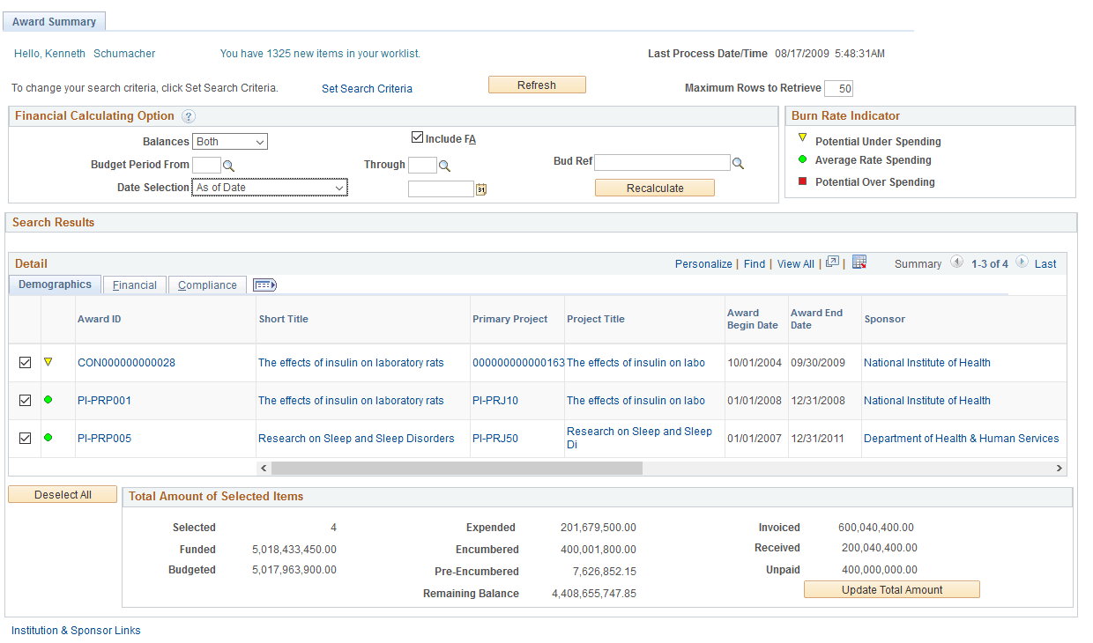The image size is (1093, 643).
Task: Click Bud Ref lookup magnifier
Action: [x=738, y=163]
